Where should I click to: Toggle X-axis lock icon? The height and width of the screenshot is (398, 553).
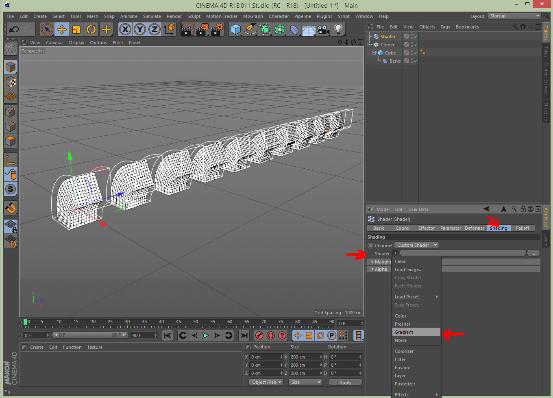click(x=125, y=29)
